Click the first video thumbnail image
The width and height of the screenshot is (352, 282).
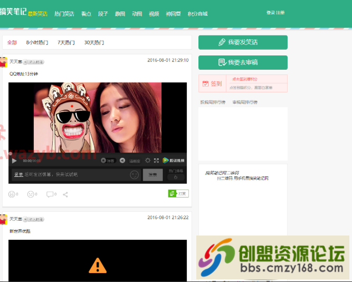98,118
